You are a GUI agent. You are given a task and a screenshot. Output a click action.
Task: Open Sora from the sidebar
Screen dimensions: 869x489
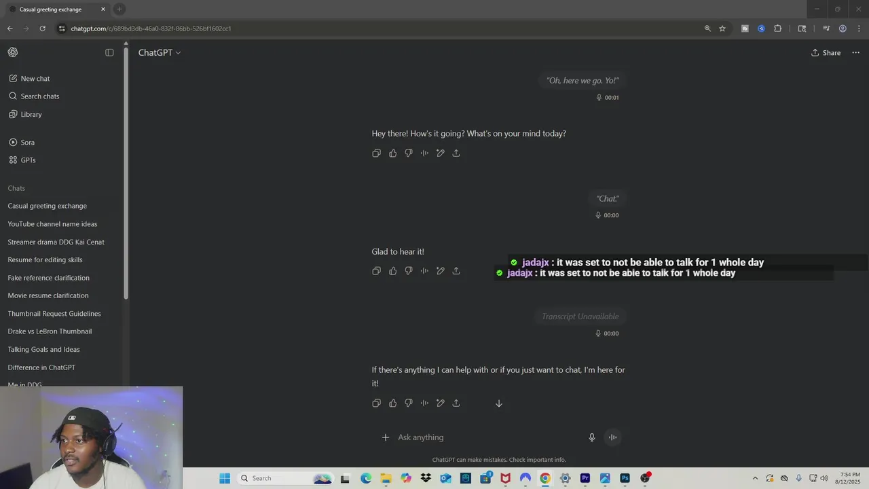click(22, 143)
